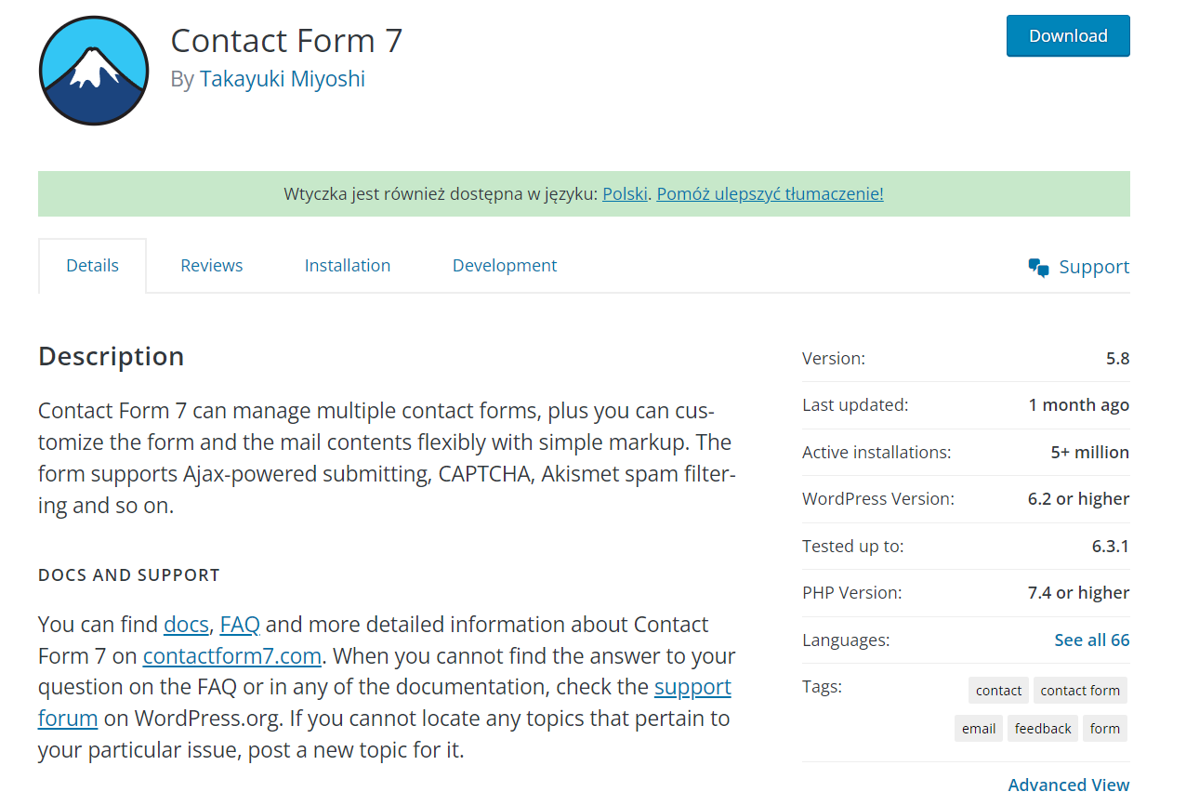This screenshot has height=805, width=1186.
Task: Download the Contact Form 7 plugin
Action: click(x=1068, y=35)
